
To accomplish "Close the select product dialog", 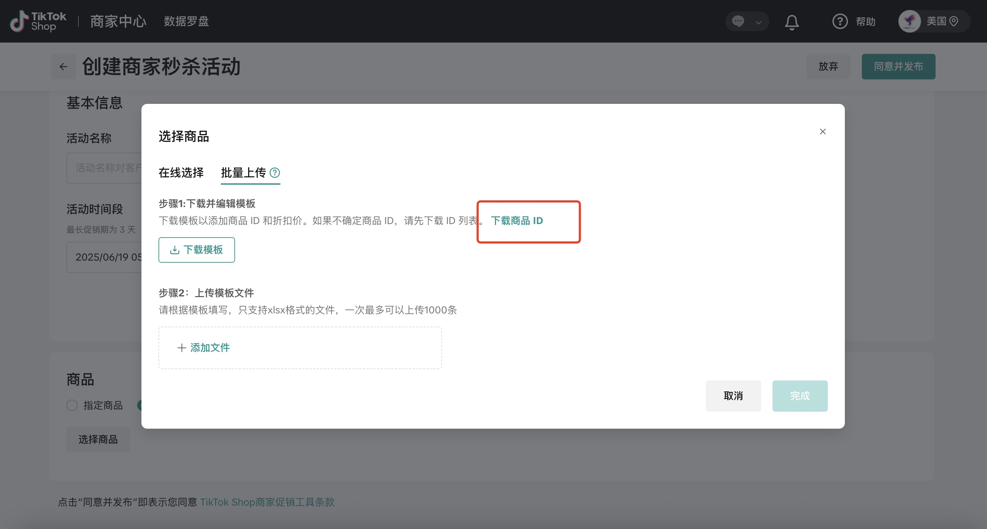I will (822, 132).
